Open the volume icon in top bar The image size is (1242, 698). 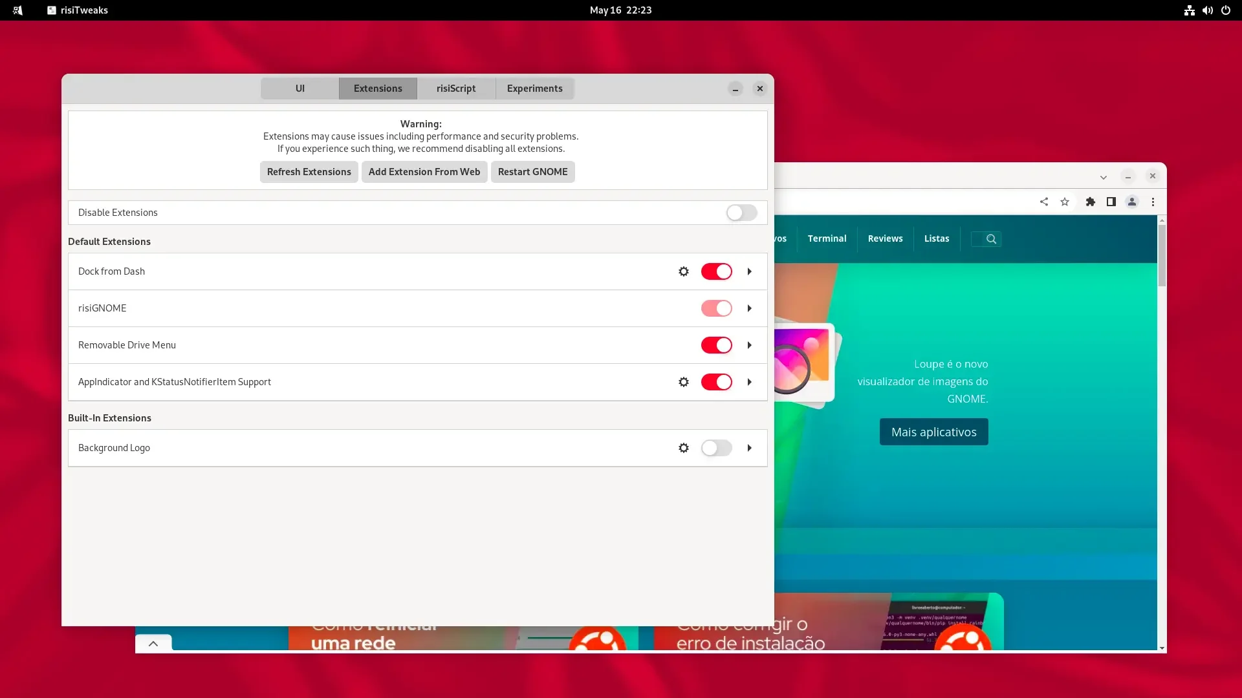[1208, 10]
